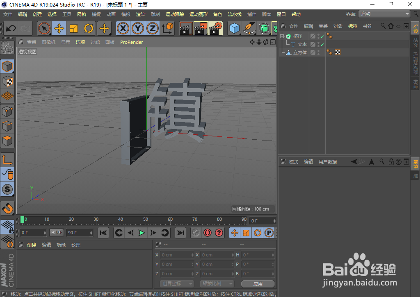Click the texture tag on 立方体

pyautogui.click(x=338, y=52)
